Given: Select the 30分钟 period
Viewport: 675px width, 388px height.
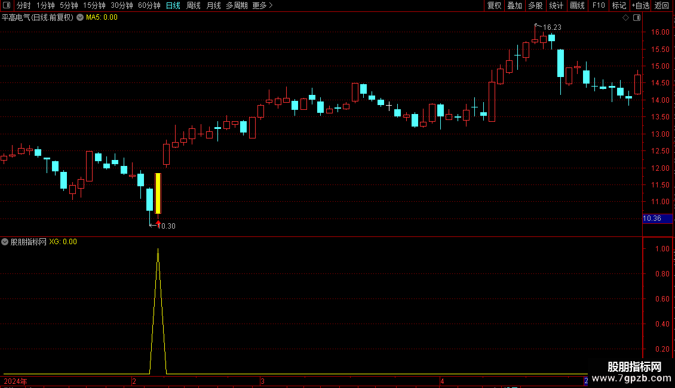Looking at the screenshot, I should click(x=122, y=5).
